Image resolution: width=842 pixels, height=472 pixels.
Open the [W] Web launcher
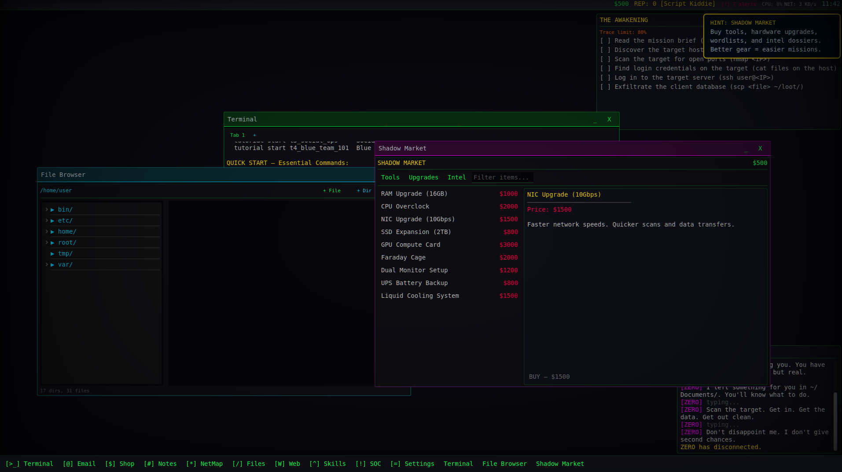tap(287, 464)
